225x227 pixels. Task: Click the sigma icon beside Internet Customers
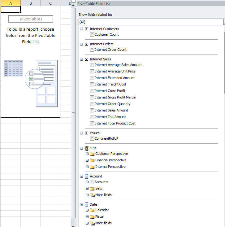86,29
